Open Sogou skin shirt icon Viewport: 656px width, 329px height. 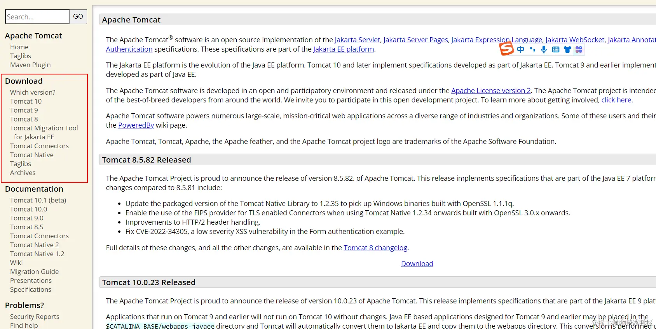click(x=567, y=49)
